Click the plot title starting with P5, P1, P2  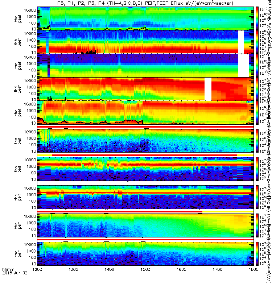coord(145,3)
